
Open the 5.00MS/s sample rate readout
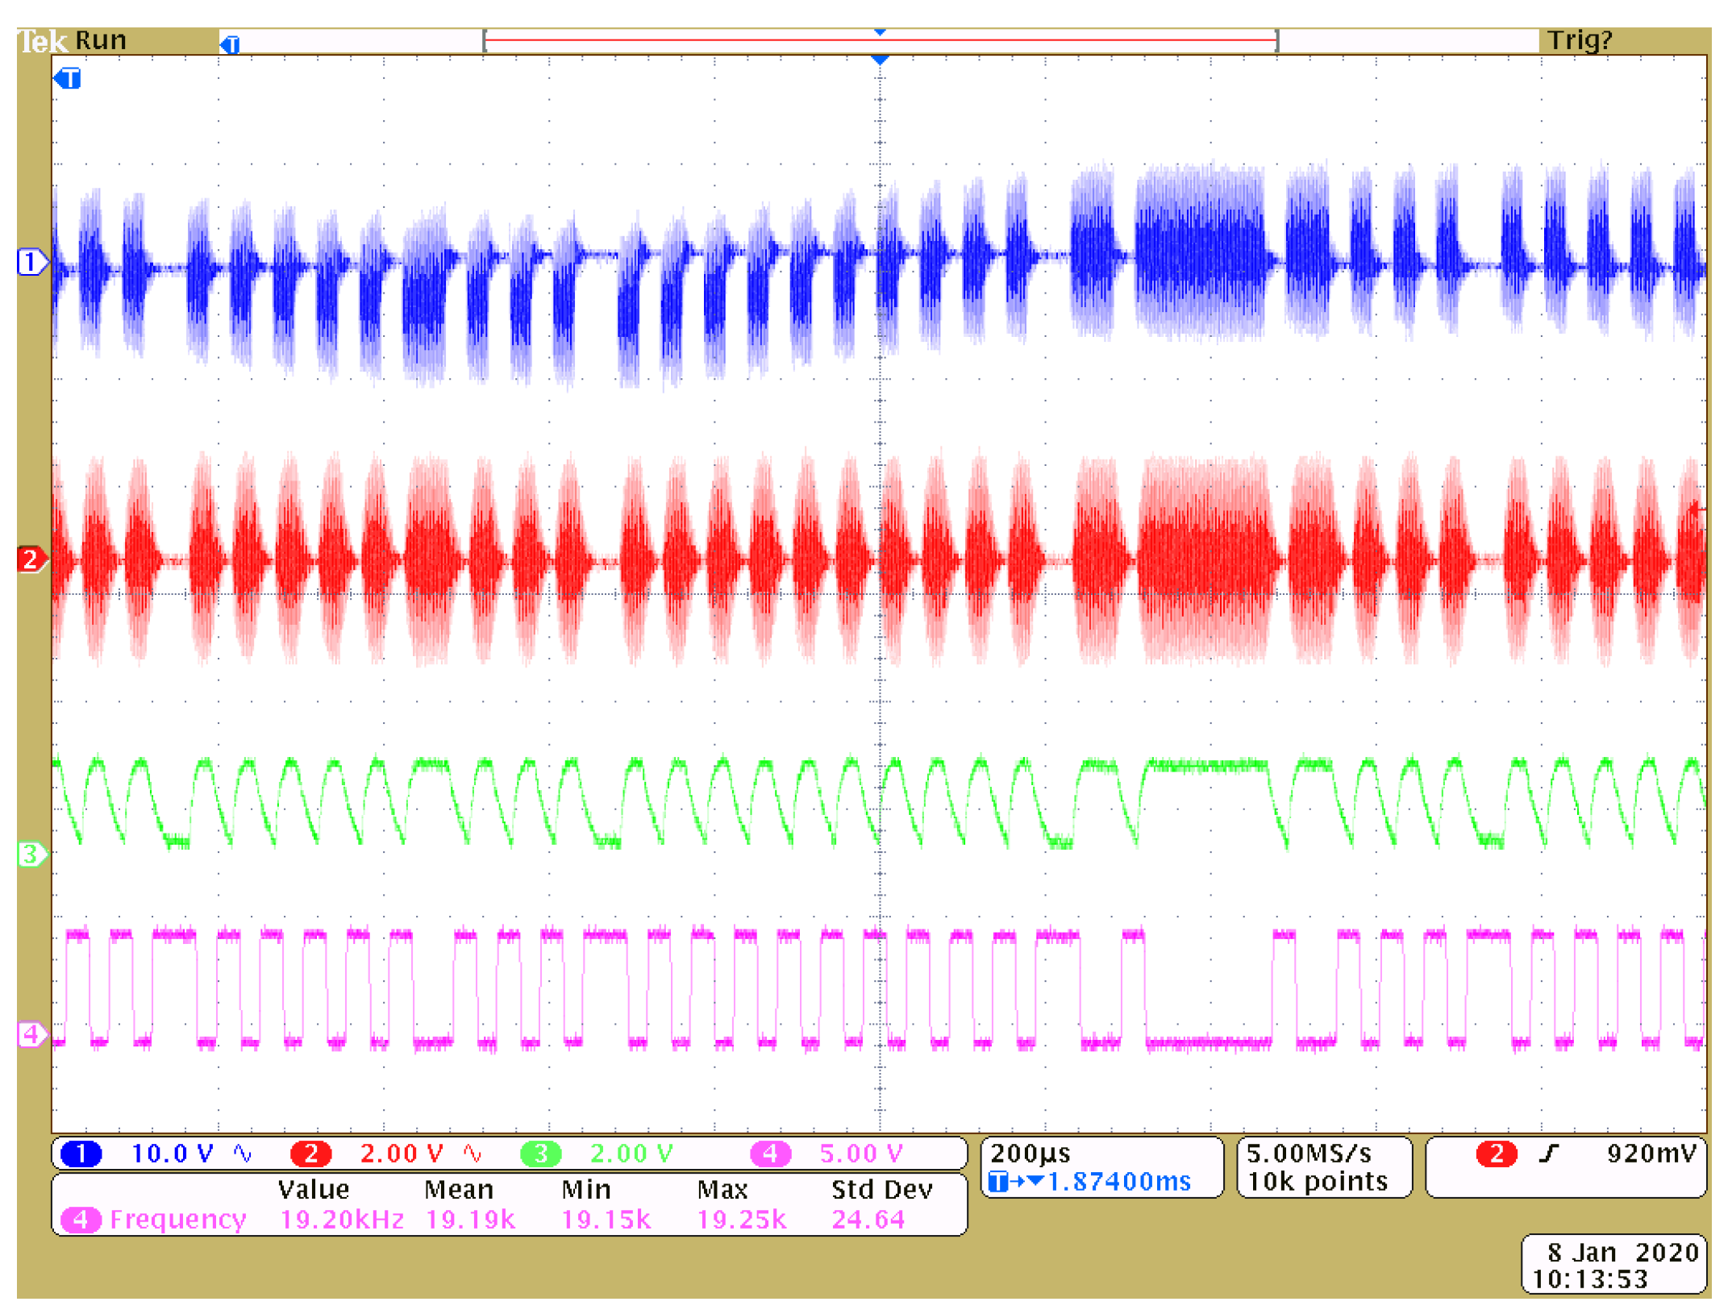tap(1308, 1154)
